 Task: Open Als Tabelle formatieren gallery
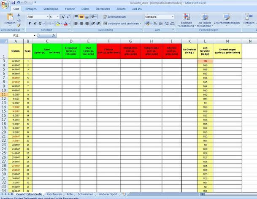pyautogui.click(x=205, y=20)
